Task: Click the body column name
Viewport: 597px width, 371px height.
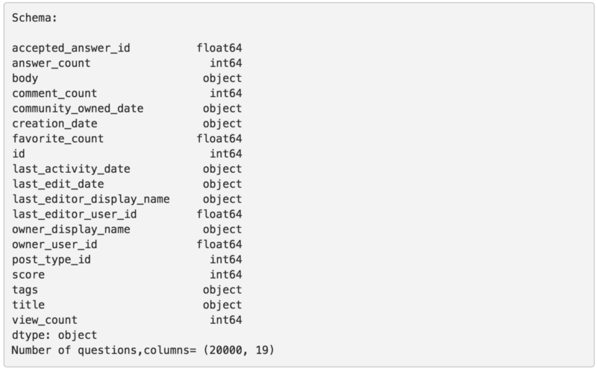Action: pyautogui.click(x=25, y=78)
